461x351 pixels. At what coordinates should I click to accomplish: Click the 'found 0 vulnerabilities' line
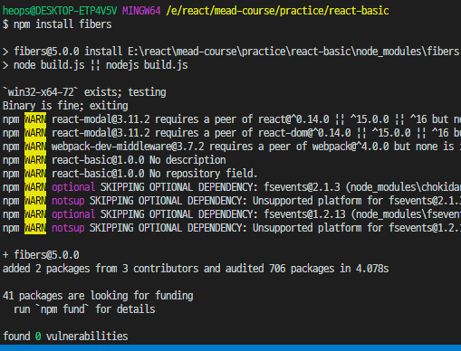click(65, 337)
